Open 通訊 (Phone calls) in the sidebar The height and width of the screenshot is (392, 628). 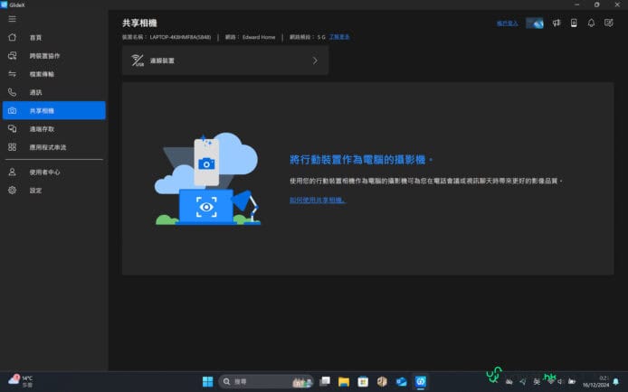click(35, 92)
